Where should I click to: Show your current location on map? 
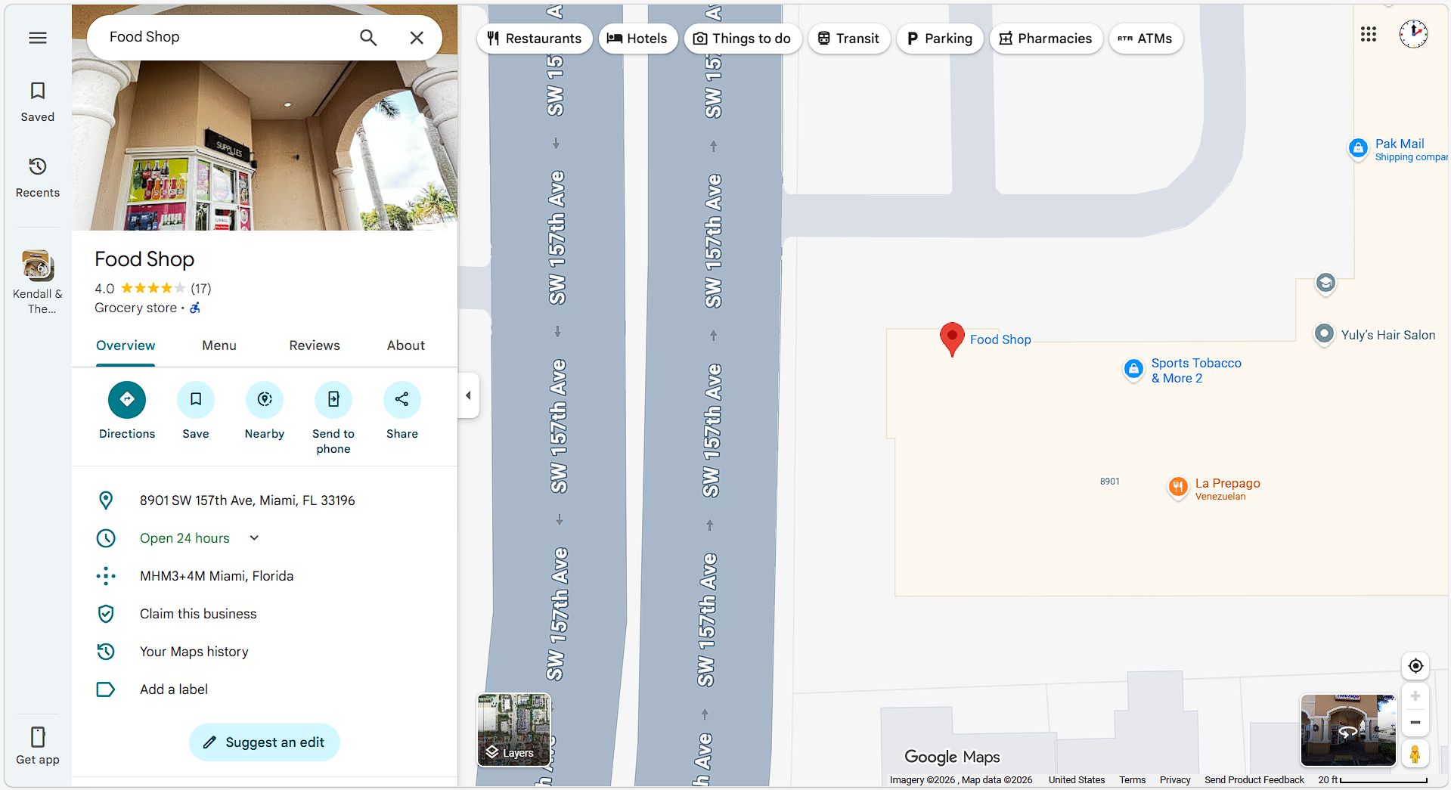(x=1415, y=666)
